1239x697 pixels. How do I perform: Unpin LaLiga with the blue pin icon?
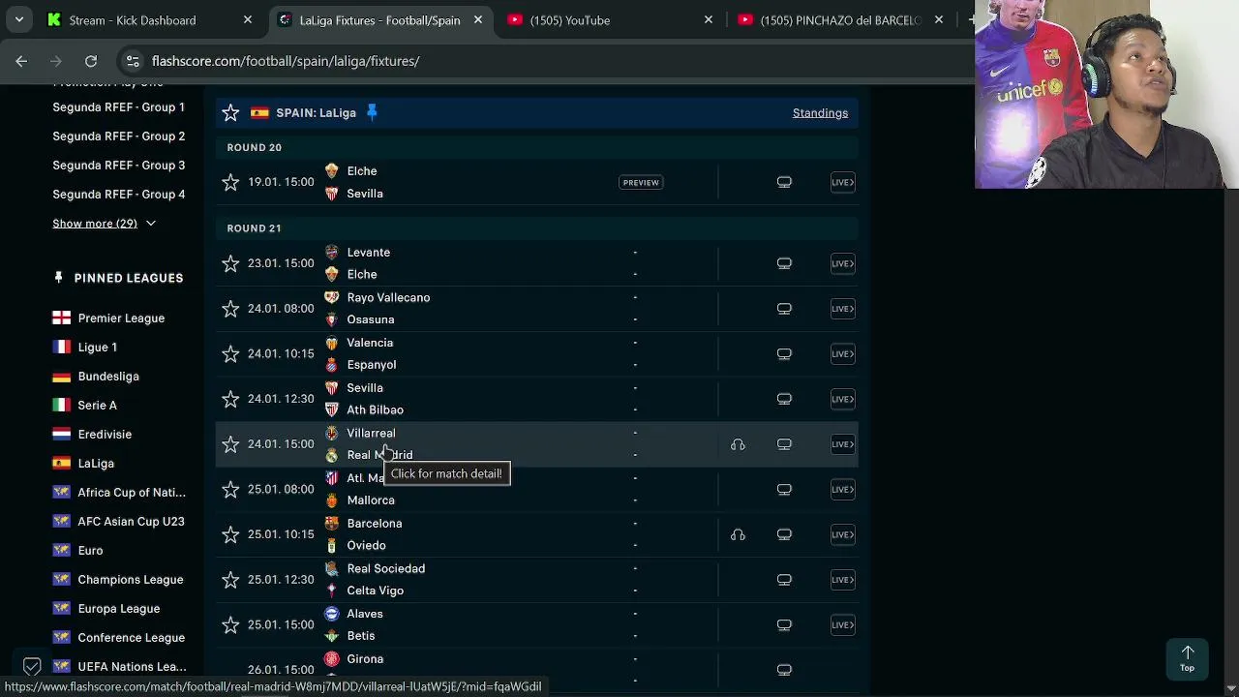pyautogui.click(x=372, y=113)
